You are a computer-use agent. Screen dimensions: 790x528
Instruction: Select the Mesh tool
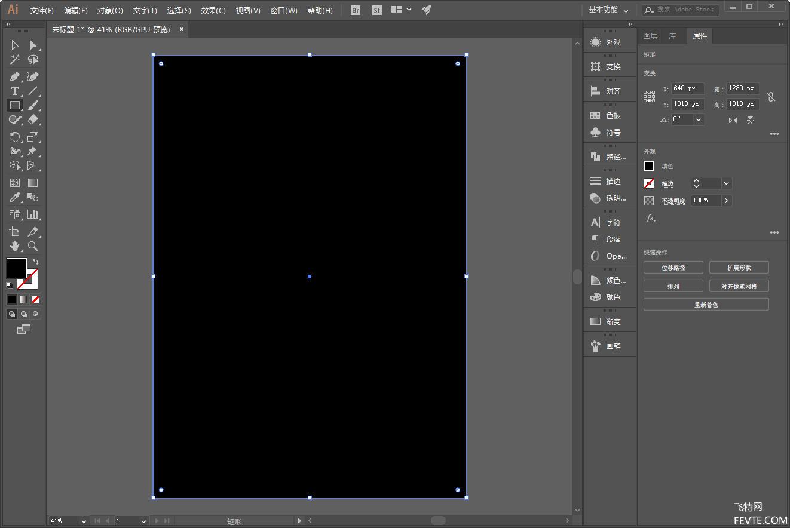(x=15, y=183)
